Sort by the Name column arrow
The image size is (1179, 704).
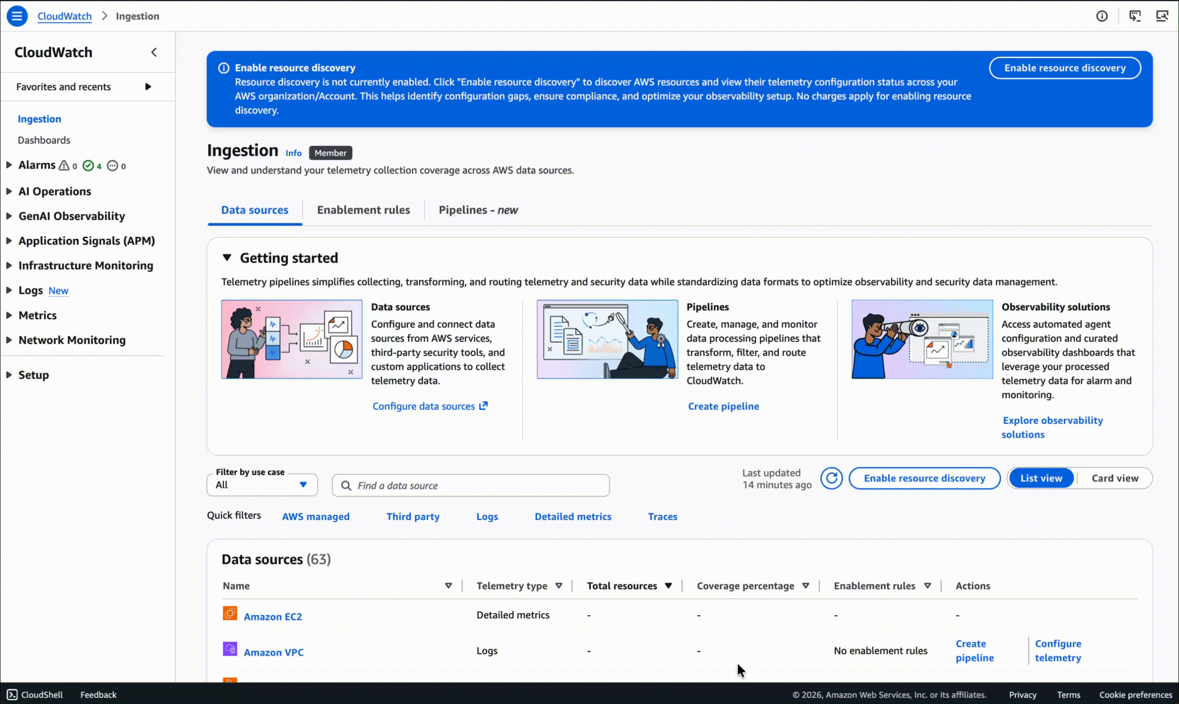coord(448,586)
